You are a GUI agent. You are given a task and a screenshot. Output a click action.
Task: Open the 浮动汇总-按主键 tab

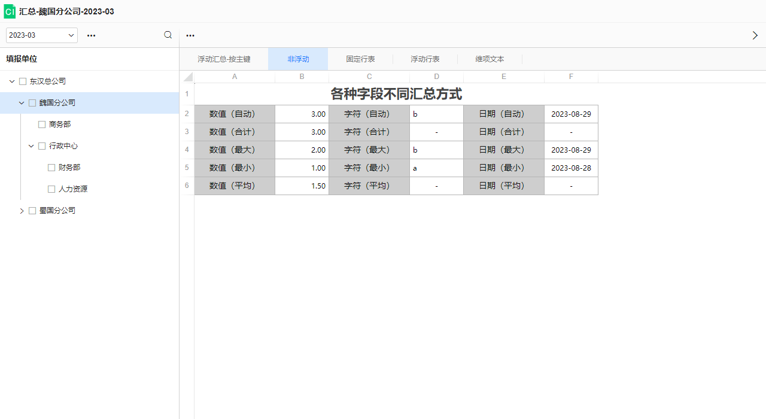coord(224,59)
